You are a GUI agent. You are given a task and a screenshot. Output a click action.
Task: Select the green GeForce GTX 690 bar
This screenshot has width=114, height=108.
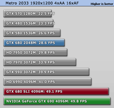pyautogui.click(x=57, y=101)
